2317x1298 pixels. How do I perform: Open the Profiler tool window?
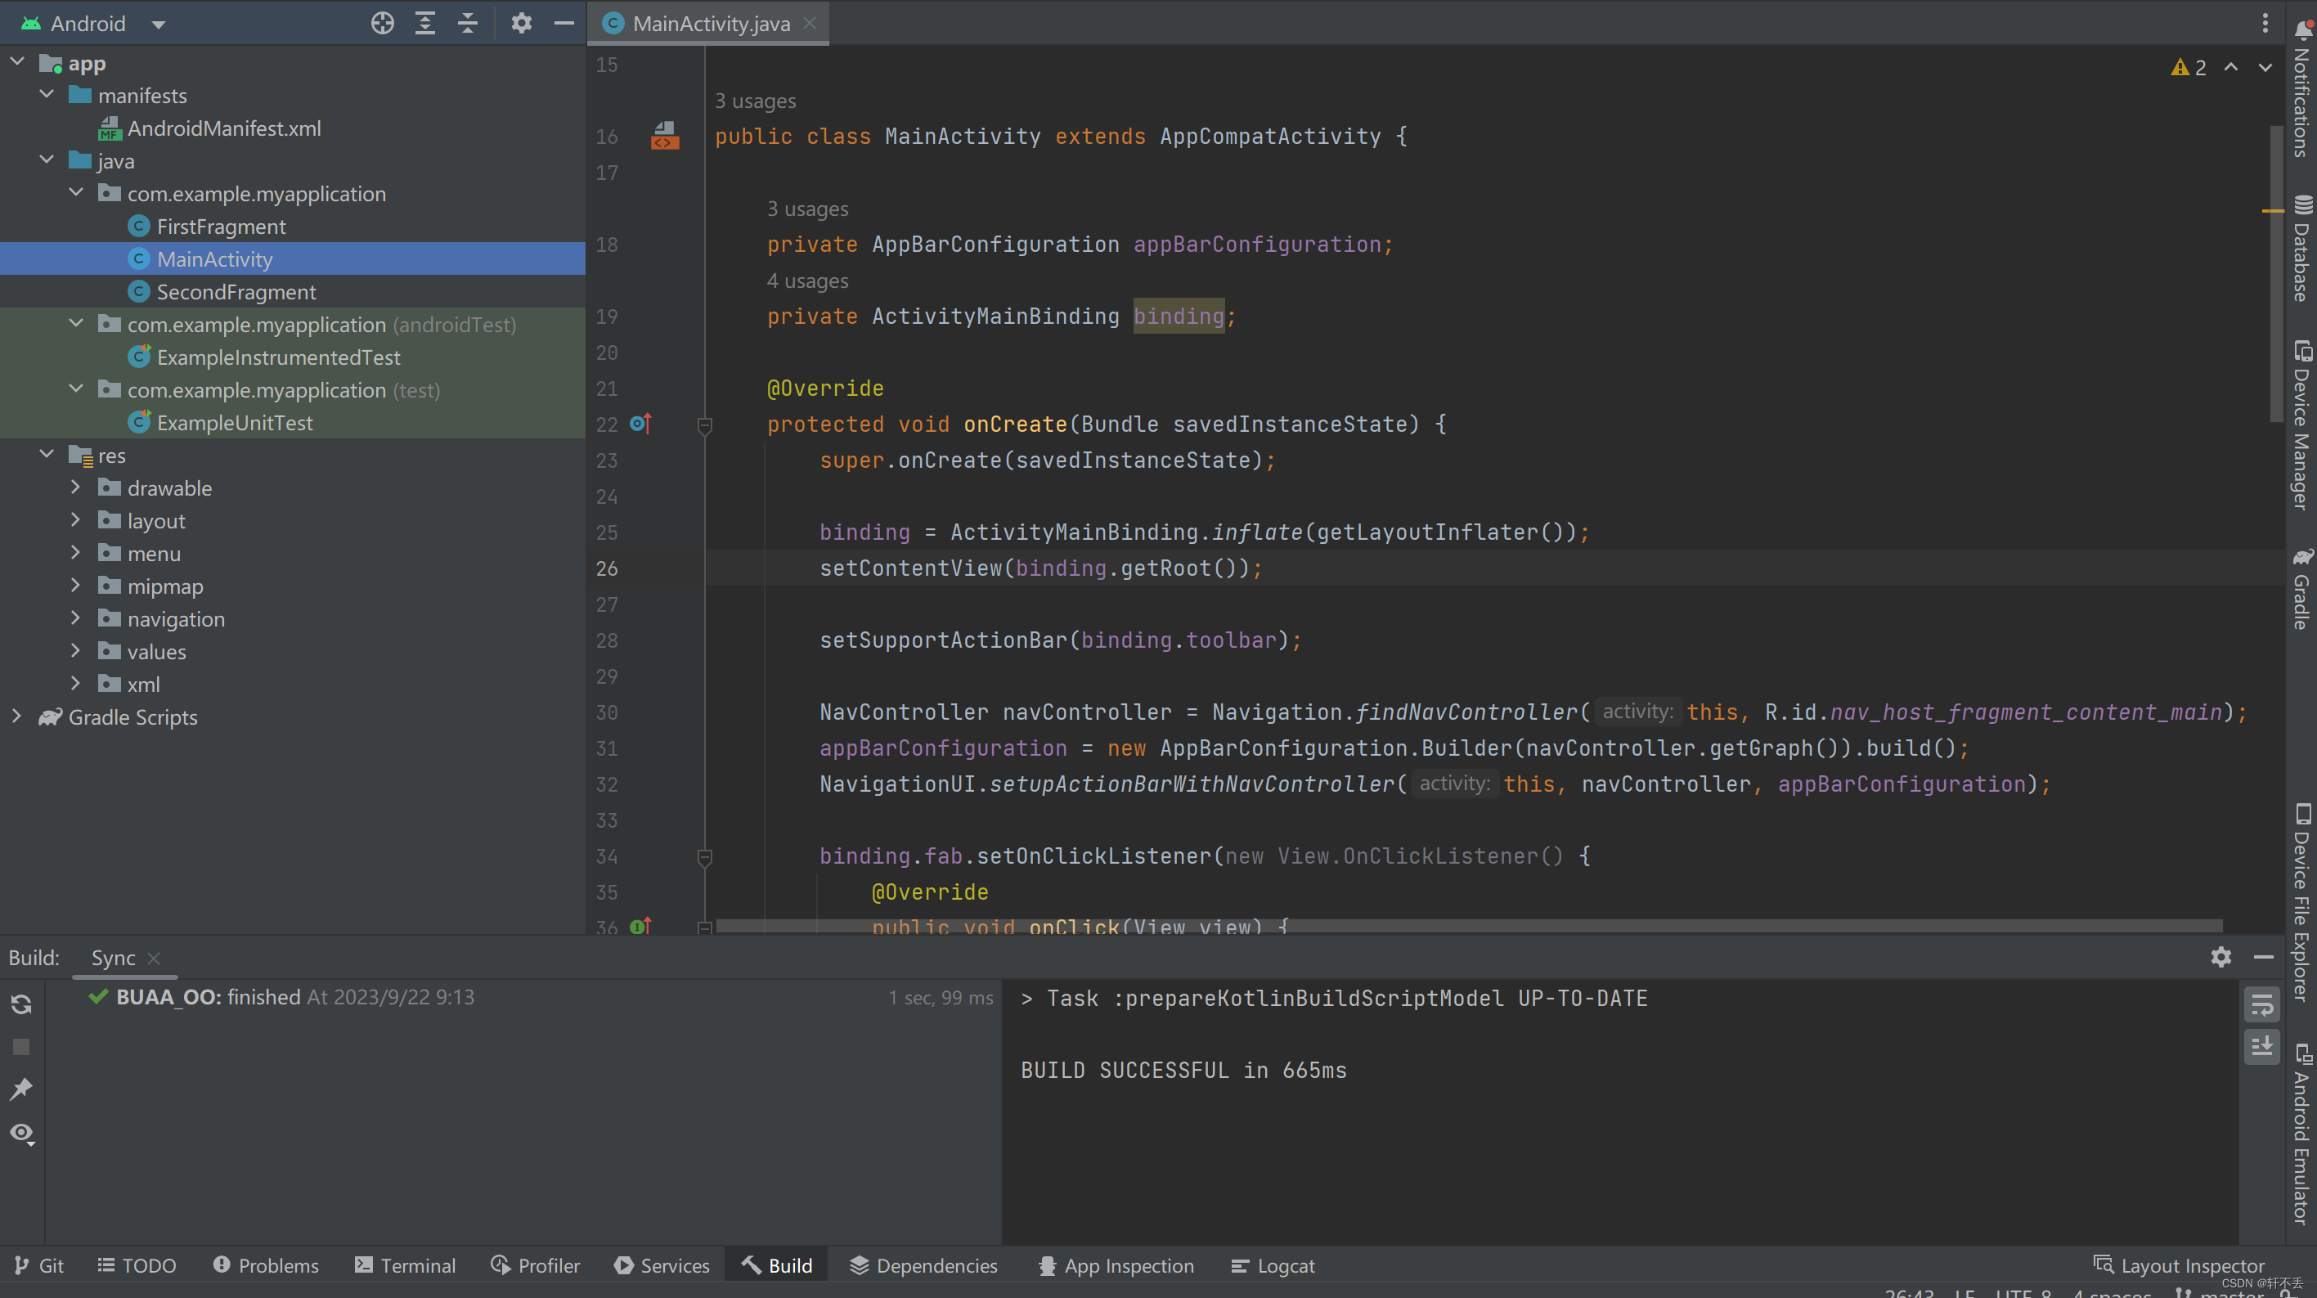point(536,1265)
